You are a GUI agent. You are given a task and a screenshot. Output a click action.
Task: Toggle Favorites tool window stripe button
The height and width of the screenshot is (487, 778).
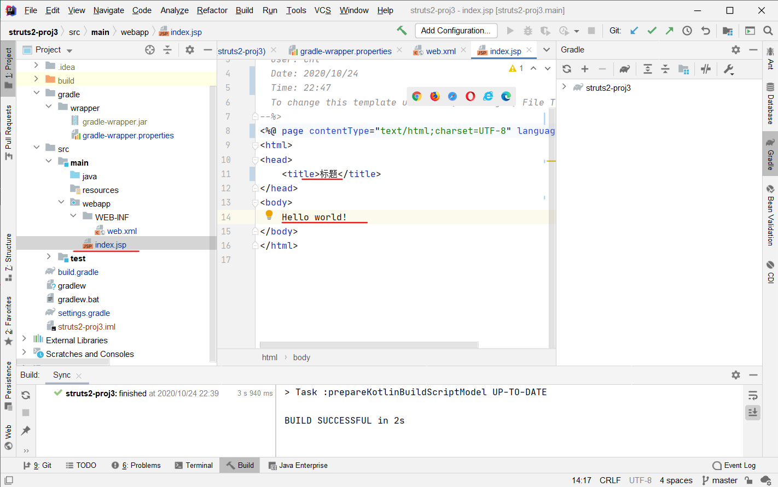coord(8,320)
